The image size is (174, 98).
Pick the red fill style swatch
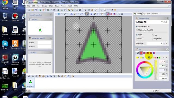pyautogui.click(x=141, y=53)
